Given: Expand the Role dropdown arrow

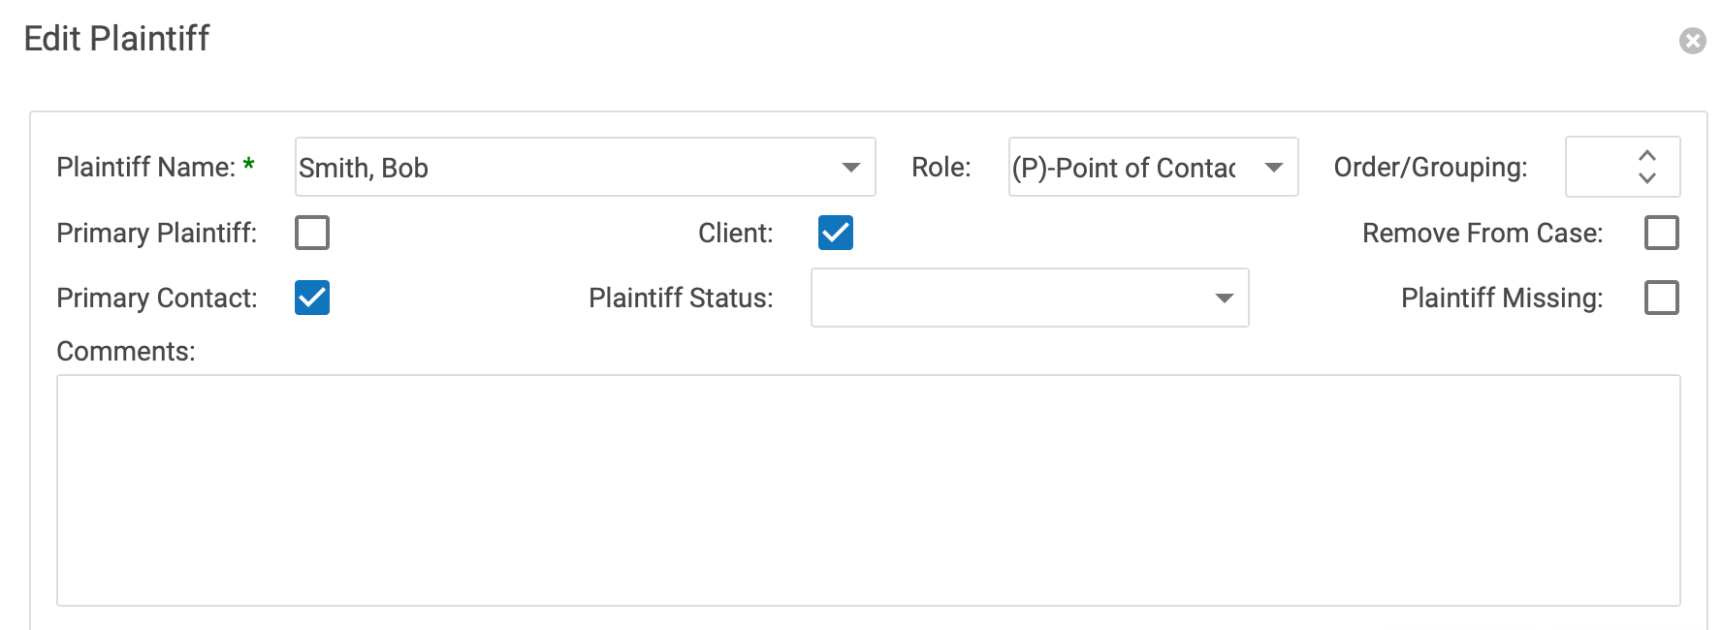Looking at the screenshot, I should tap(1274, 168).
